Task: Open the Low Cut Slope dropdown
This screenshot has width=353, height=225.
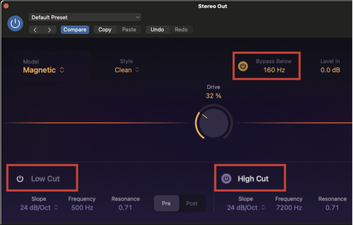Action: pyautogui.click(x=39, y=207)
